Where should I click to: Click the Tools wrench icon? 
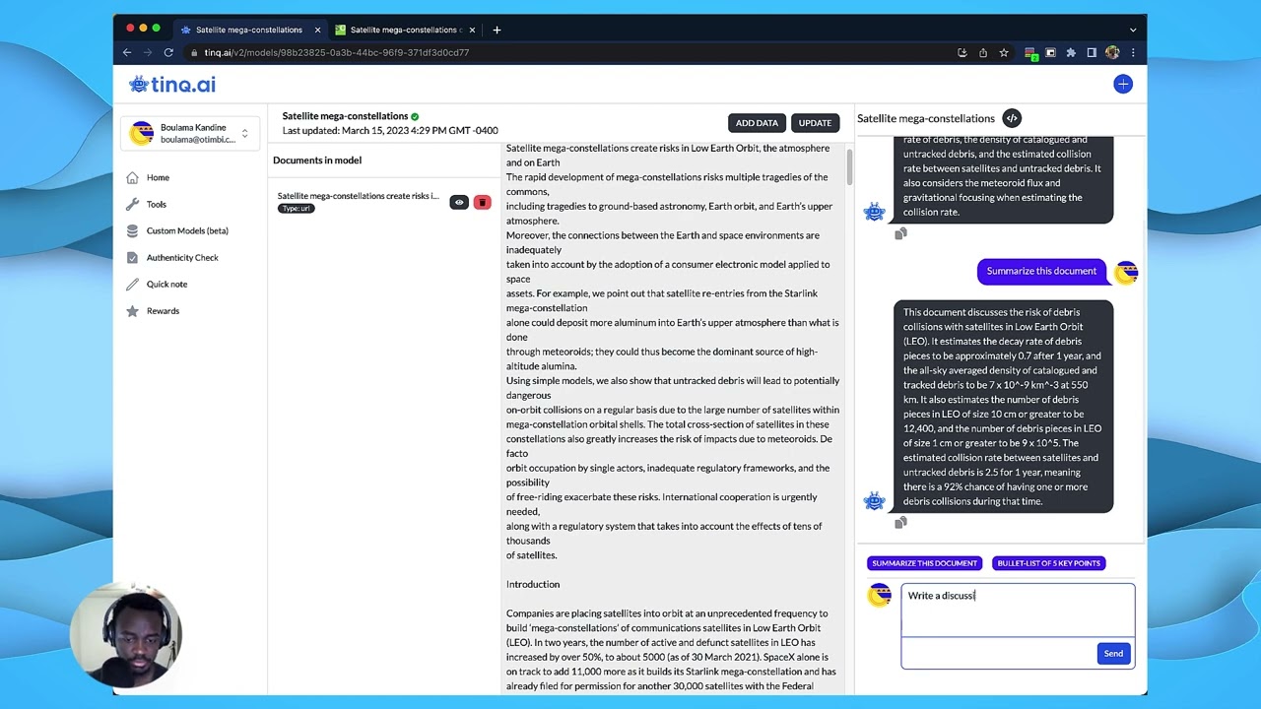[x=133, y=205]
